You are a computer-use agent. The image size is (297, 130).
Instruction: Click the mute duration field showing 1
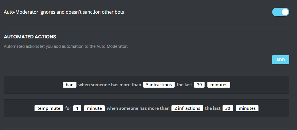(x=77, y=108)
